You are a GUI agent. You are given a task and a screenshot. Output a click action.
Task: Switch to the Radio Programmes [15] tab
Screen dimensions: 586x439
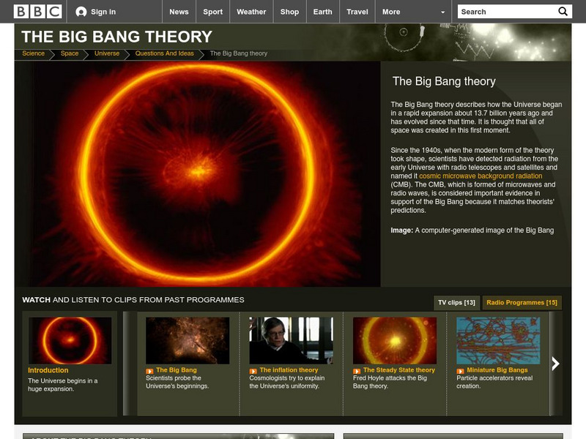522,302
